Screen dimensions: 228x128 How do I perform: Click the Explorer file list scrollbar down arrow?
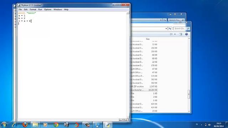coord(189,111)
